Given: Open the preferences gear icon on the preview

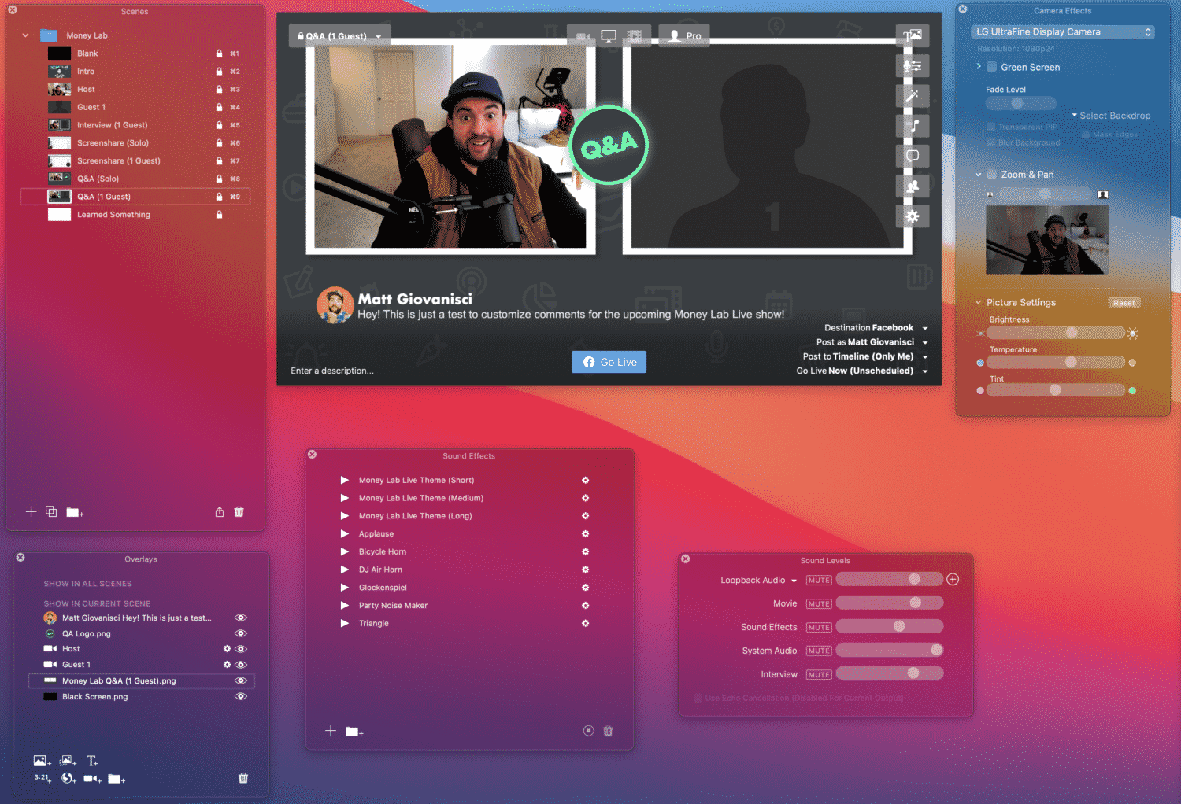Looking at the screenshot, I should 913,216.
